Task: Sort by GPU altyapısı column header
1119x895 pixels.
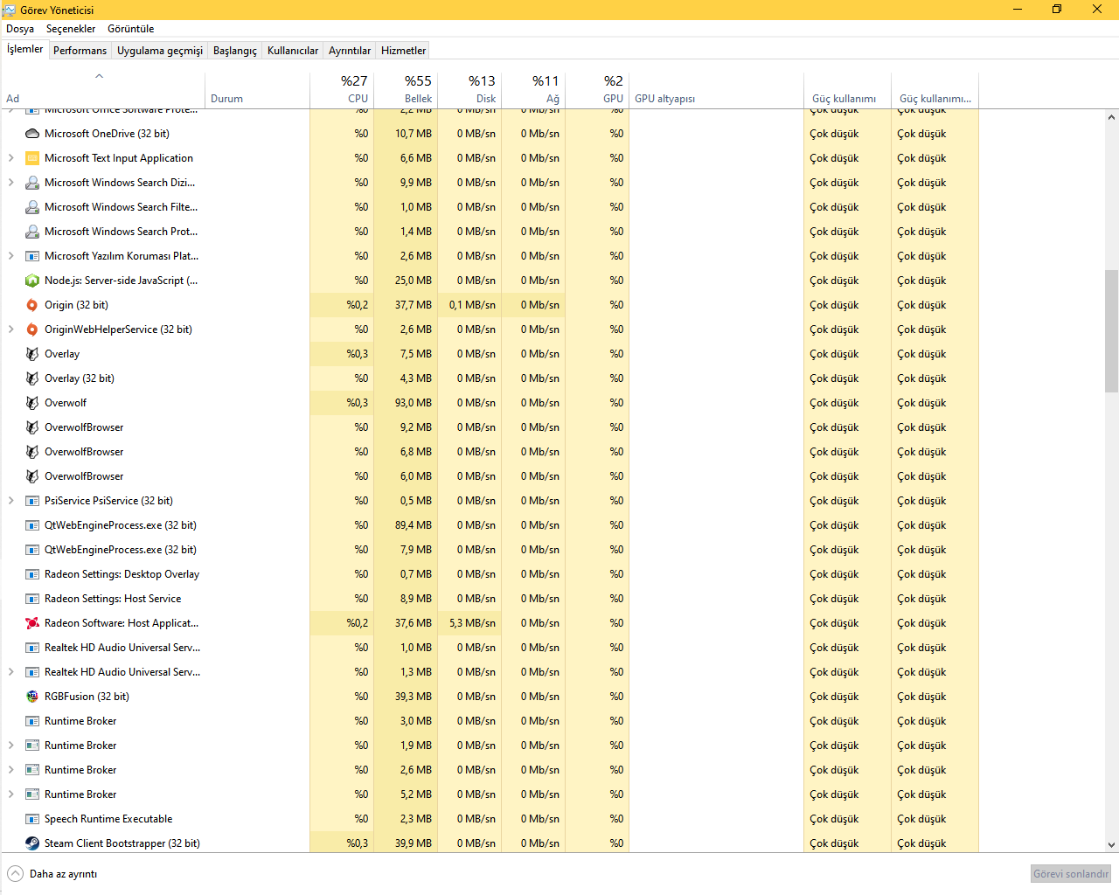Action: click(x=717, y=88)
